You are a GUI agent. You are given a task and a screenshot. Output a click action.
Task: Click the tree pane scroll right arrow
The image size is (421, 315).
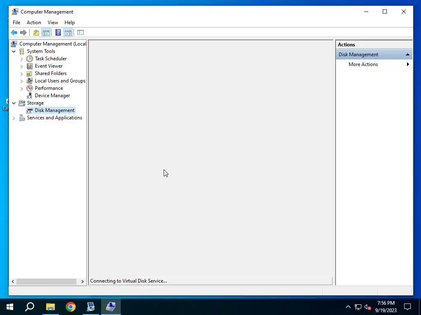(82, 281)
